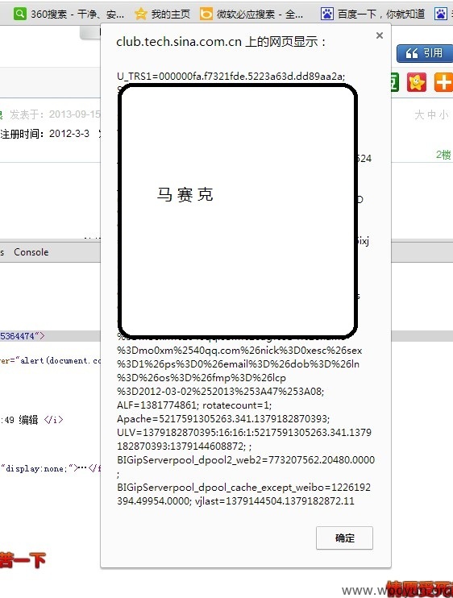453x598 pixels.
Task: Click the Apache=5217591305263 cookie line
Action: pyautogui.click(x=223, y=419)
